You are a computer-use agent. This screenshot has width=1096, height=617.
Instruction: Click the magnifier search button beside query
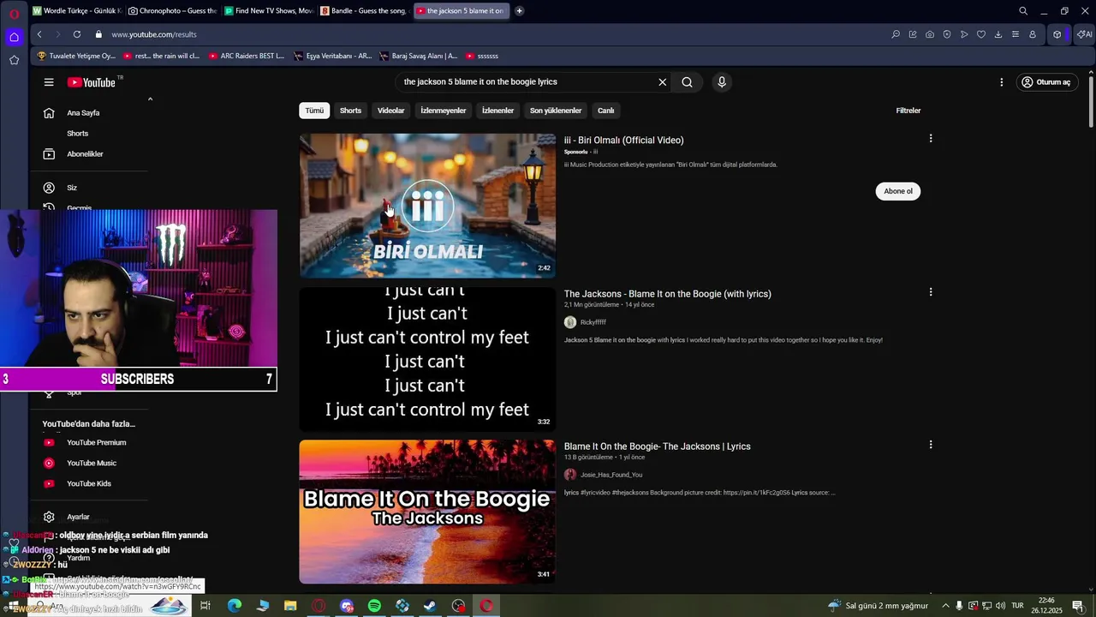coord(687,82)
